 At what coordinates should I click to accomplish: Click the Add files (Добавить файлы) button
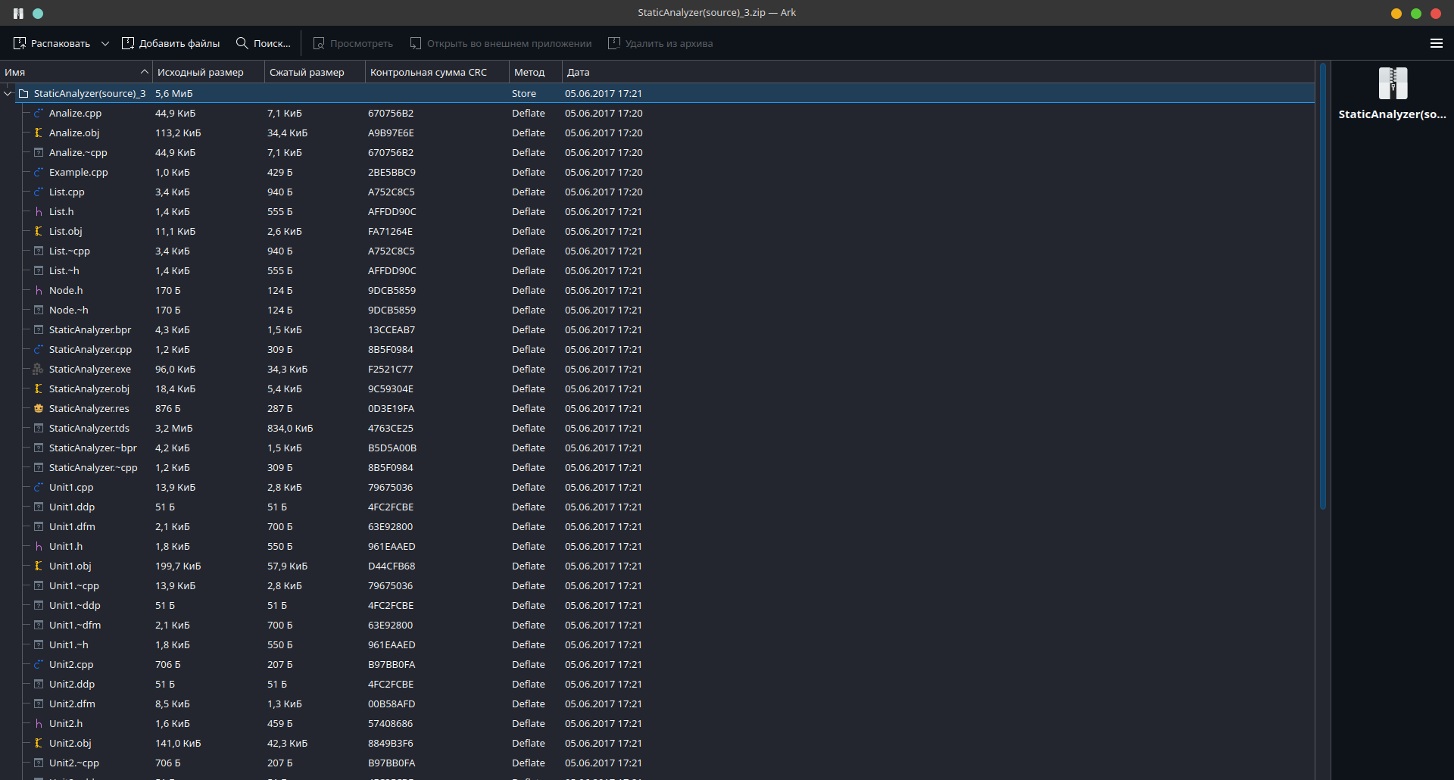pyautogui.click(x=170, y=43)
